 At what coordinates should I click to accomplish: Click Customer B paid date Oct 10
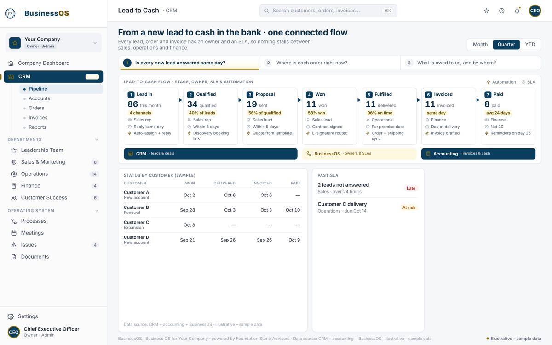(x=293, y=210)
